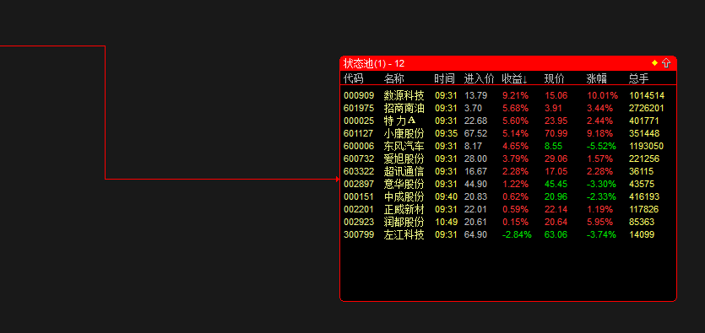Select stock code 601975

(x=359, y=108)
